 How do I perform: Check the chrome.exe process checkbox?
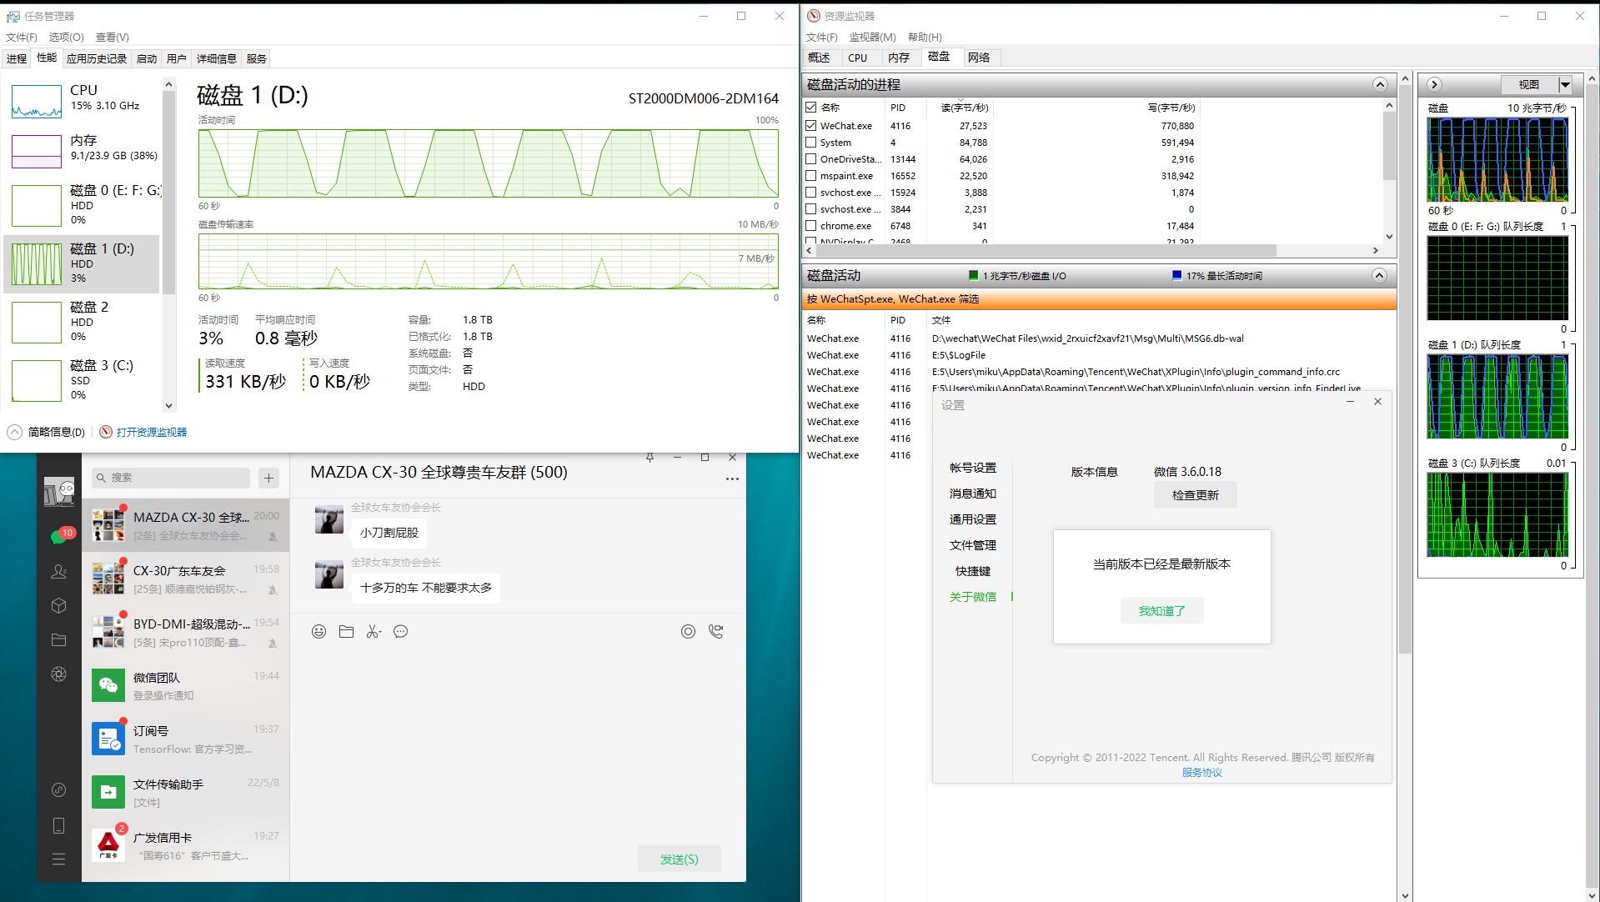[x=811, y=226]
